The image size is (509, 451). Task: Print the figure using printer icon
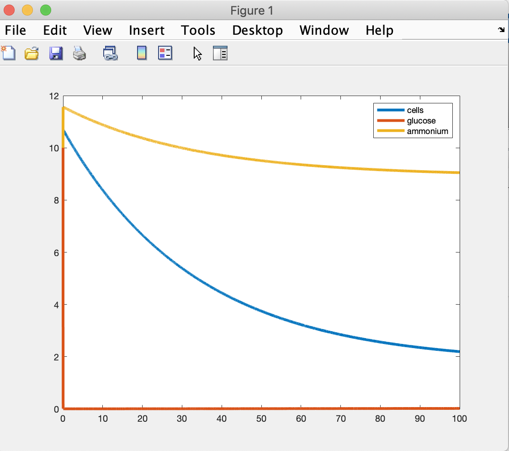point(80,54)
